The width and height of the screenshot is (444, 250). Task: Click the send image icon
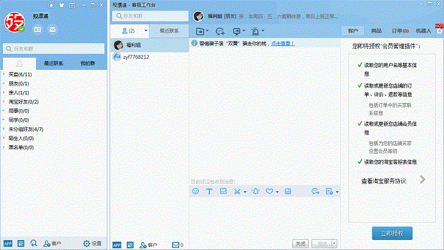[224, 191]
